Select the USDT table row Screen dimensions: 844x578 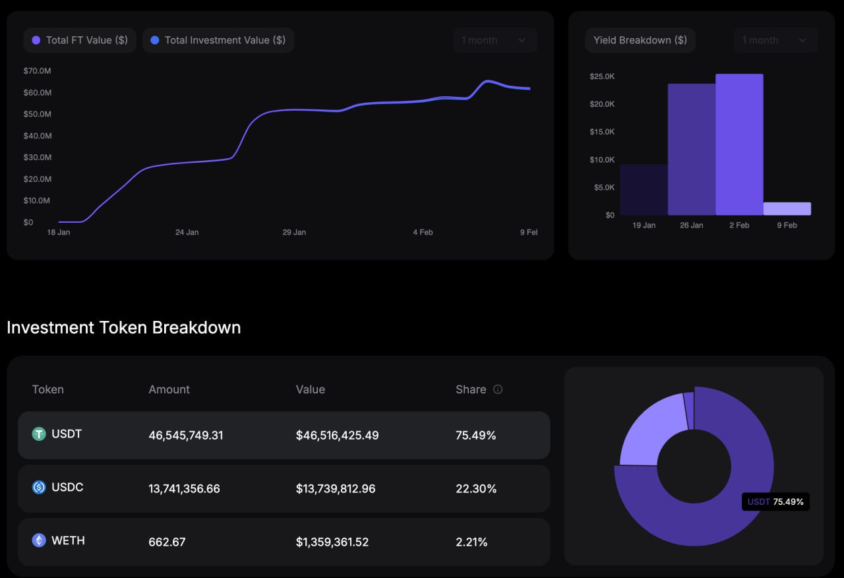(x=284, y=435)
